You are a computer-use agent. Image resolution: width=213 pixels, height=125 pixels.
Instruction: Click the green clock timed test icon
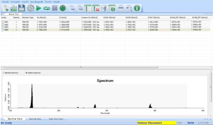tap(63, 8)
